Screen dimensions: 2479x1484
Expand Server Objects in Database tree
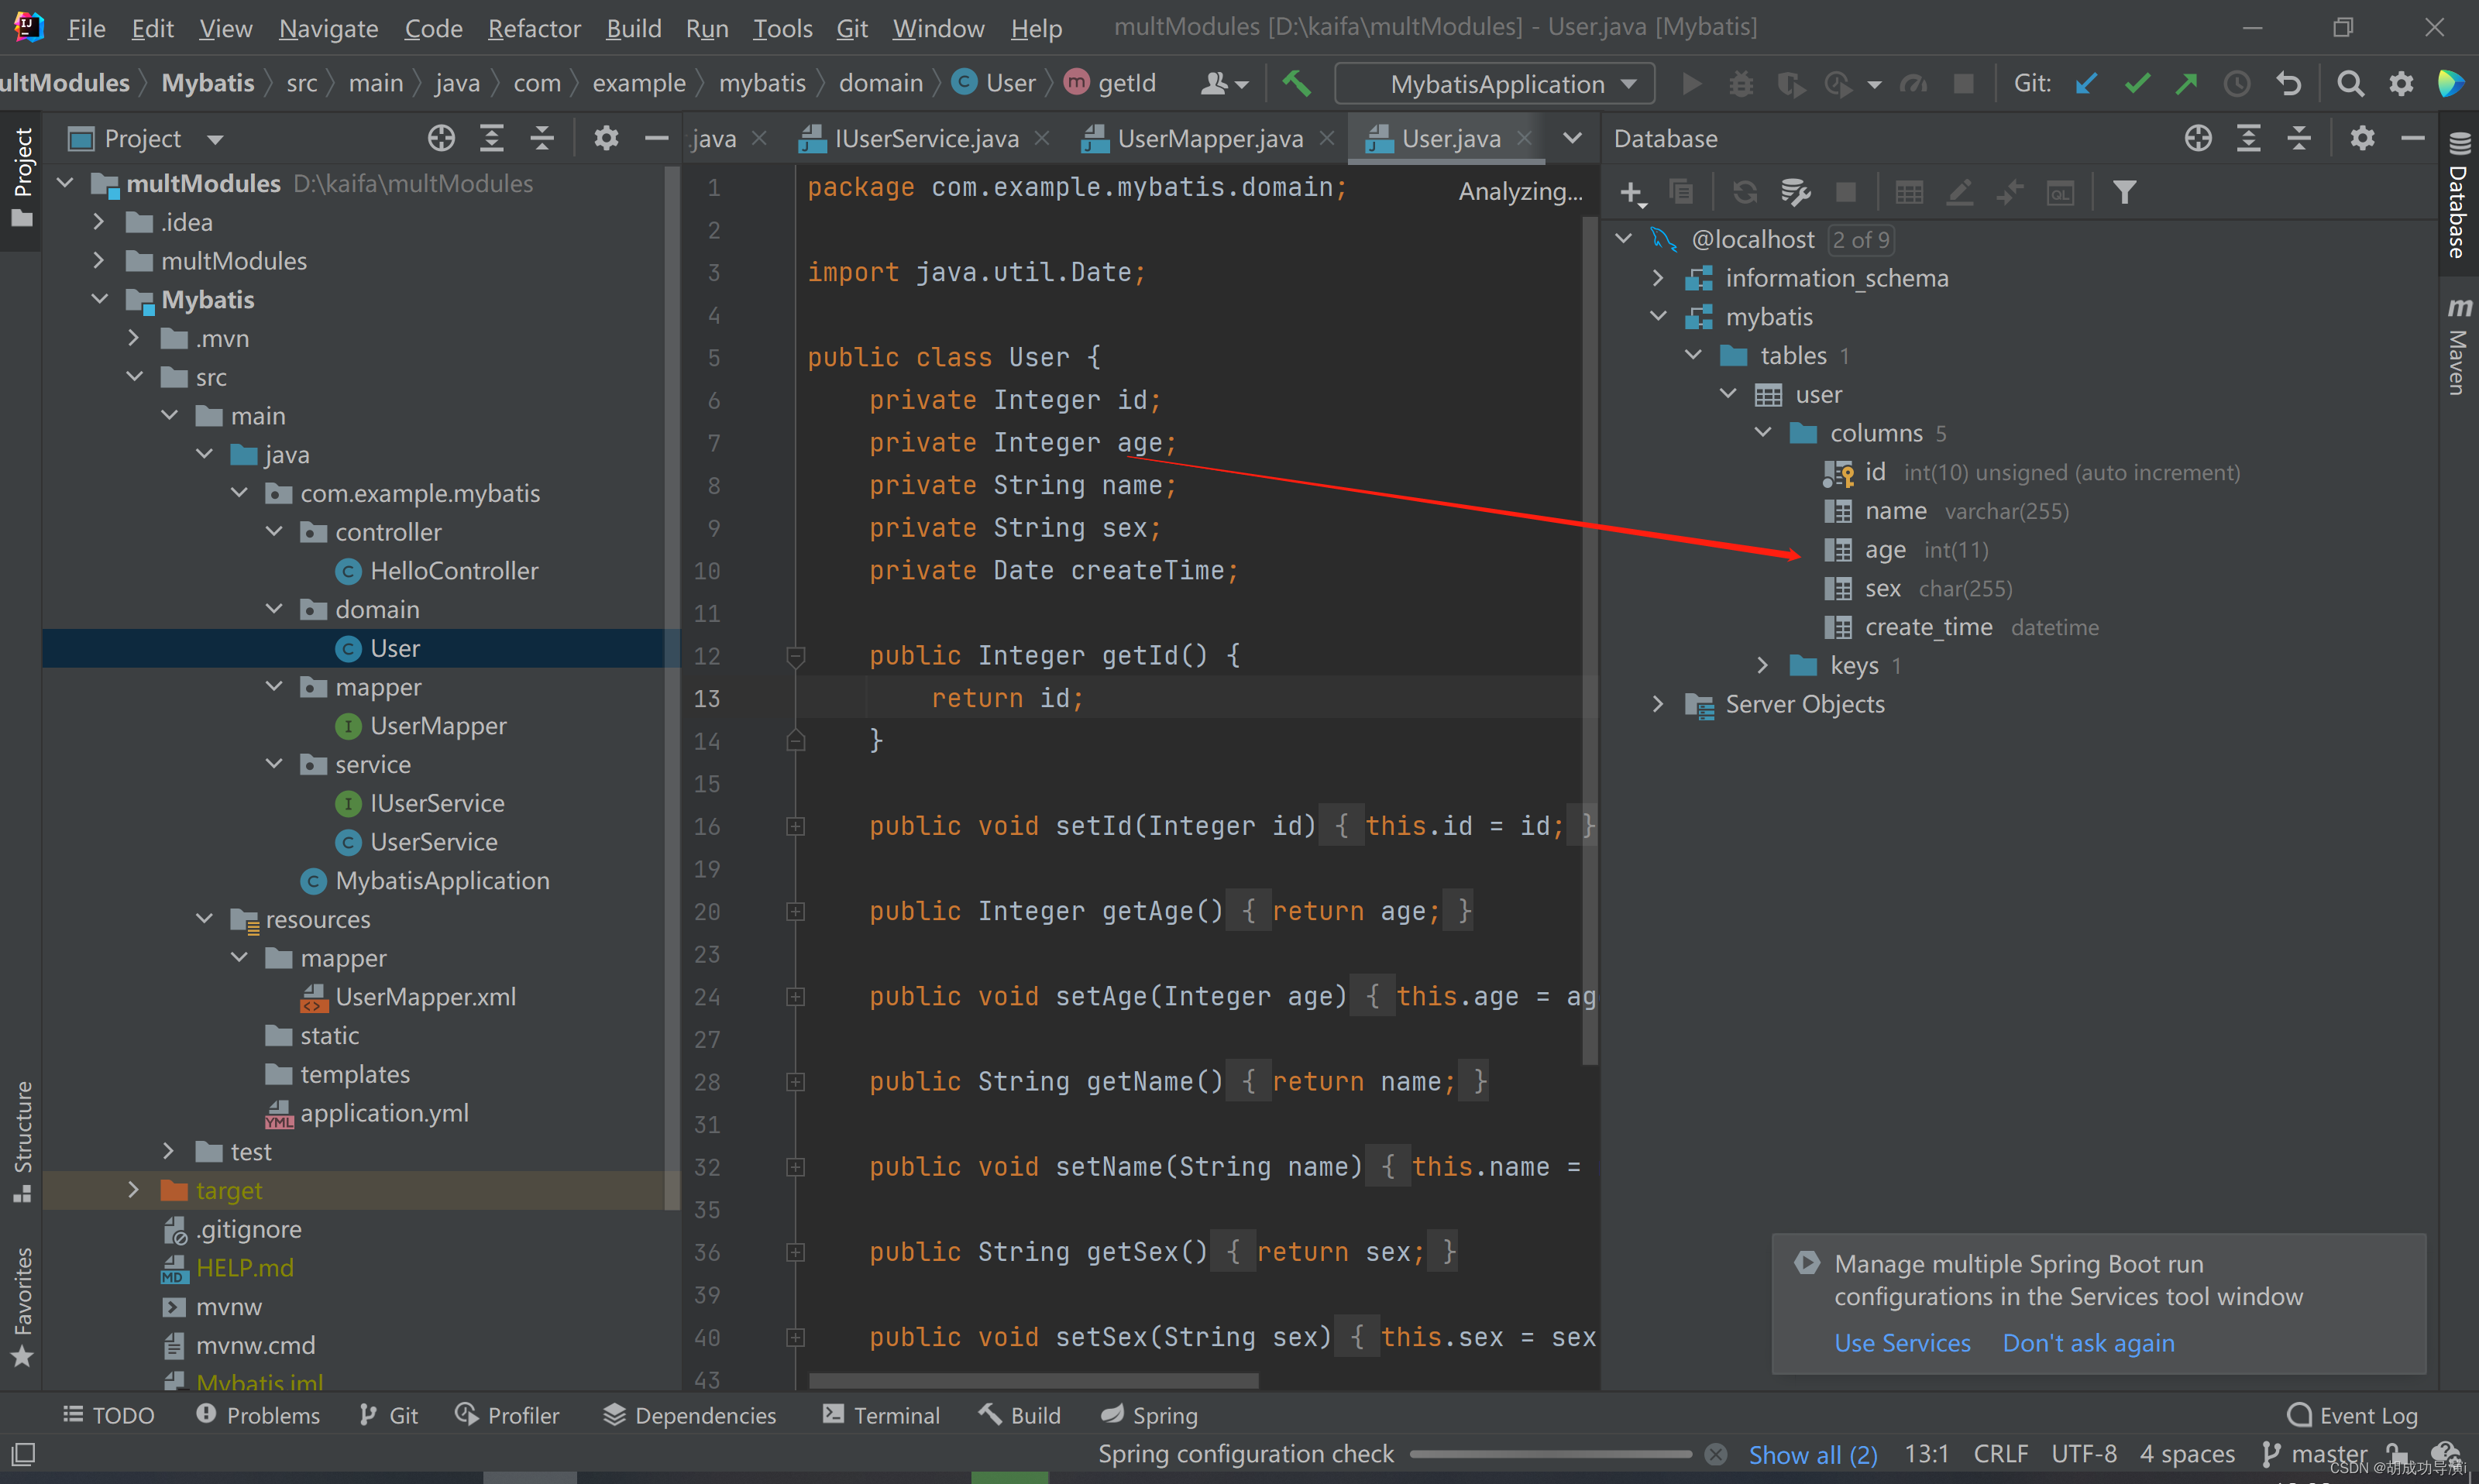[1657, 704]
